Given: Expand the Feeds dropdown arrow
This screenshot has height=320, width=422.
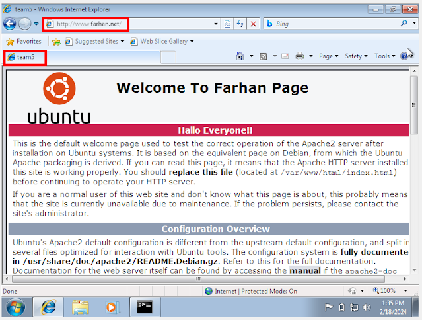Looking at the screenshot, I should 275,56.
